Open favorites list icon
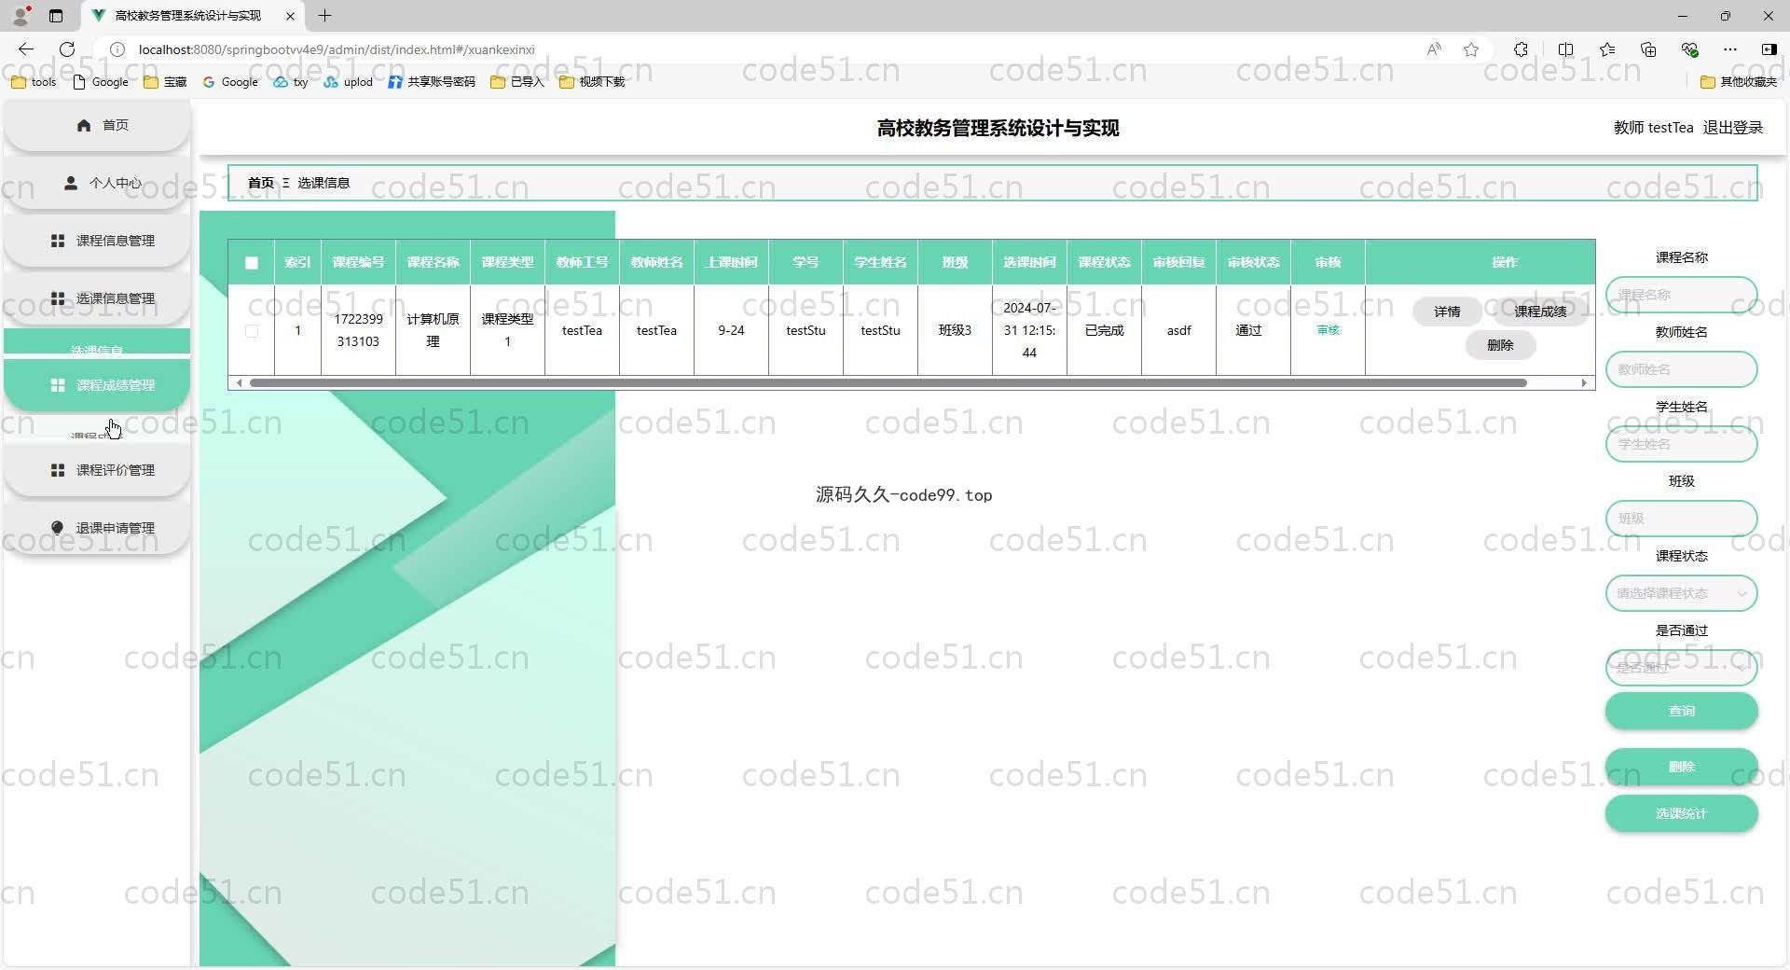 [1607, 49]
